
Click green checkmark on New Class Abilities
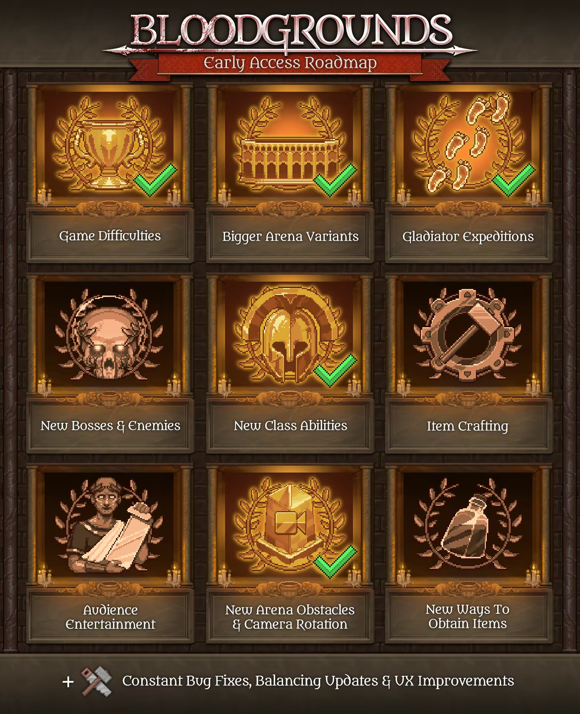pos(335,370)
